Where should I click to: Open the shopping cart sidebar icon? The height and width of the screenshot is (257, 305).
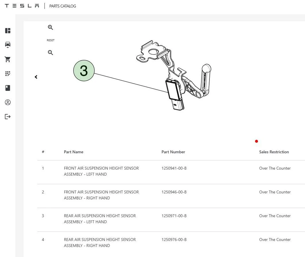(x=8, y=59)
